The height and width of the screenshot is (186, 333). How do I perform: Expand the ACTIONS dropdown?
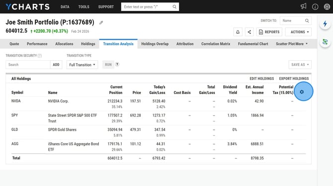[x=298, y=32]
